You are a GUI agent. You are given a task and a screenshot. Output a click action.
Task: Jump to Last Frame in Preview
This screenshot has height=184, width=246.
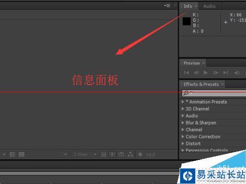pyautogui.click(x=226, y=72)
